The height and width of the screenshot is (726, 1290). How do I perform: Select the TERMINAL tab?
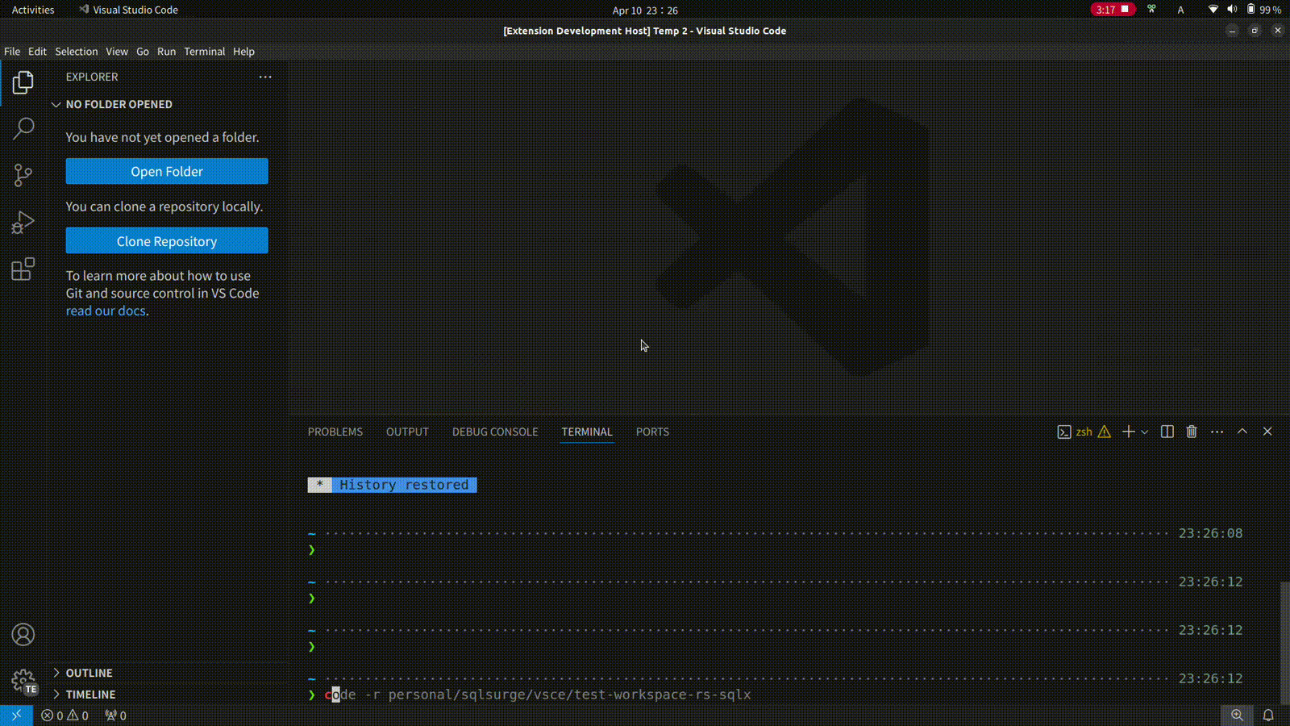point(587,432)
